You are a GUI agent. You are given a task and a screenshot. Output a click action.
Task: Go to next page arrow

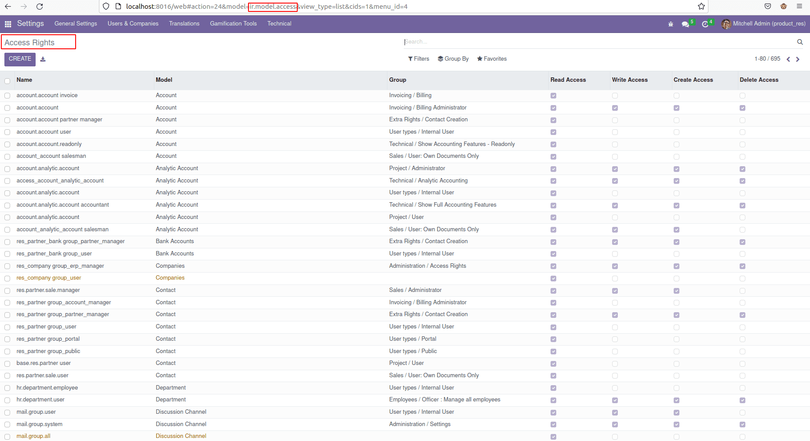click(x=798, y=59)
